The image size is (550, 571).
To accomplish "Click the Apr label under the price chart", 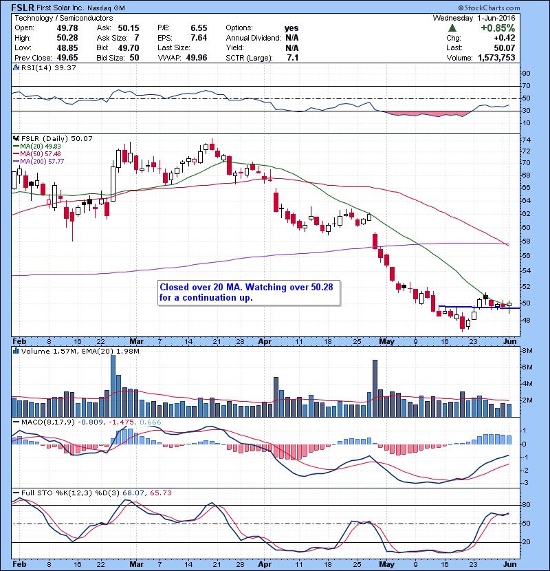I will click(x=265, y=342).
